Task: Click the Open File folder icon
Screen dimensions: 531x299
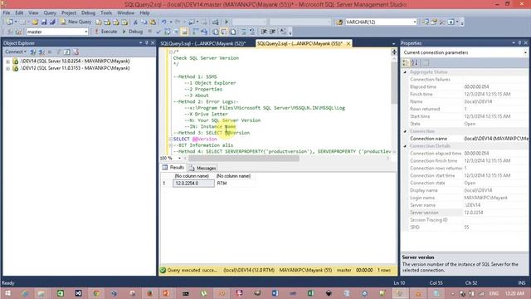Action: coord(35,22)
